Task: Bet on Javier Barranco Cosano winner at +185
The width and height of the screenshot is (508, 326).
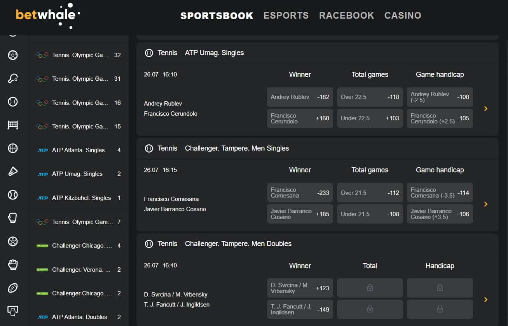Action: (x=300, y=214)
